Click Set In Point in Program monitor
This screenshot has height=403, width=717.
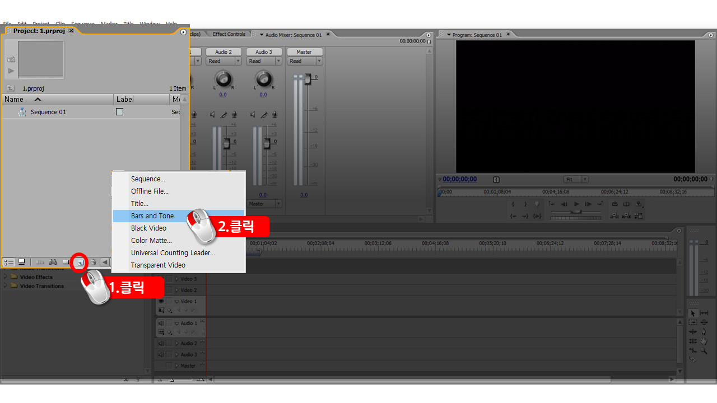(x=513, y=204)
